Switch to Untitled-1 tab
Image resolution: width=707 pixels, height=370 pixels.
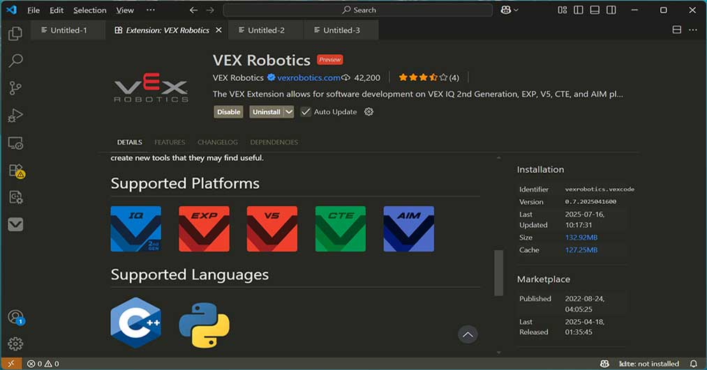[x=68, y=30]
